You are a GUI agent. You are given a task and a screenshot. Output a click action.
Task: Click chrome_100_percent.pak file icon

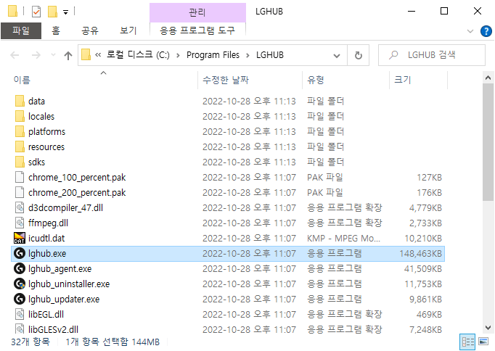click(20, 177)
